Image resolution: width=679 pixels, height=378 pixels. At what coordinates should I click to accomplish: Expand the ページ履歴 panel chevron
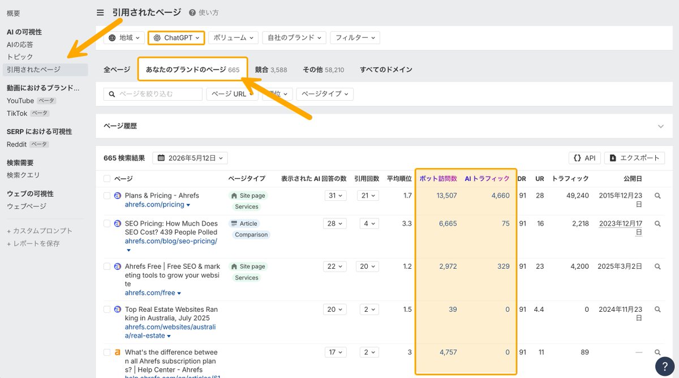tap(661, 126)
